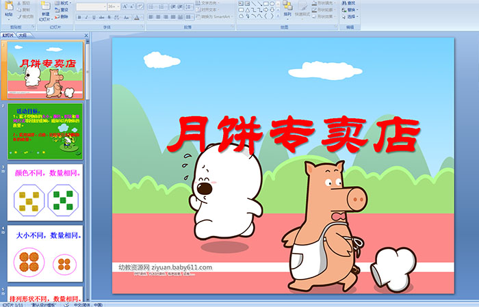Click the Cut (剪切) command

[x=24, y=3]
